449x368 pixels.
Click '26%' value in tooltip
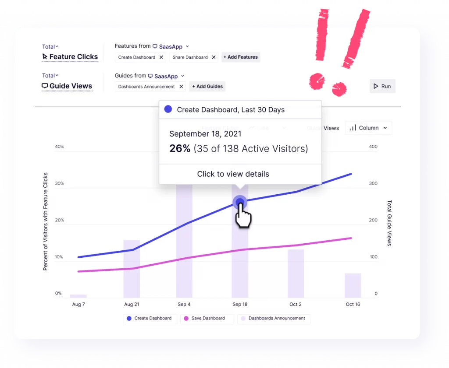180,149
